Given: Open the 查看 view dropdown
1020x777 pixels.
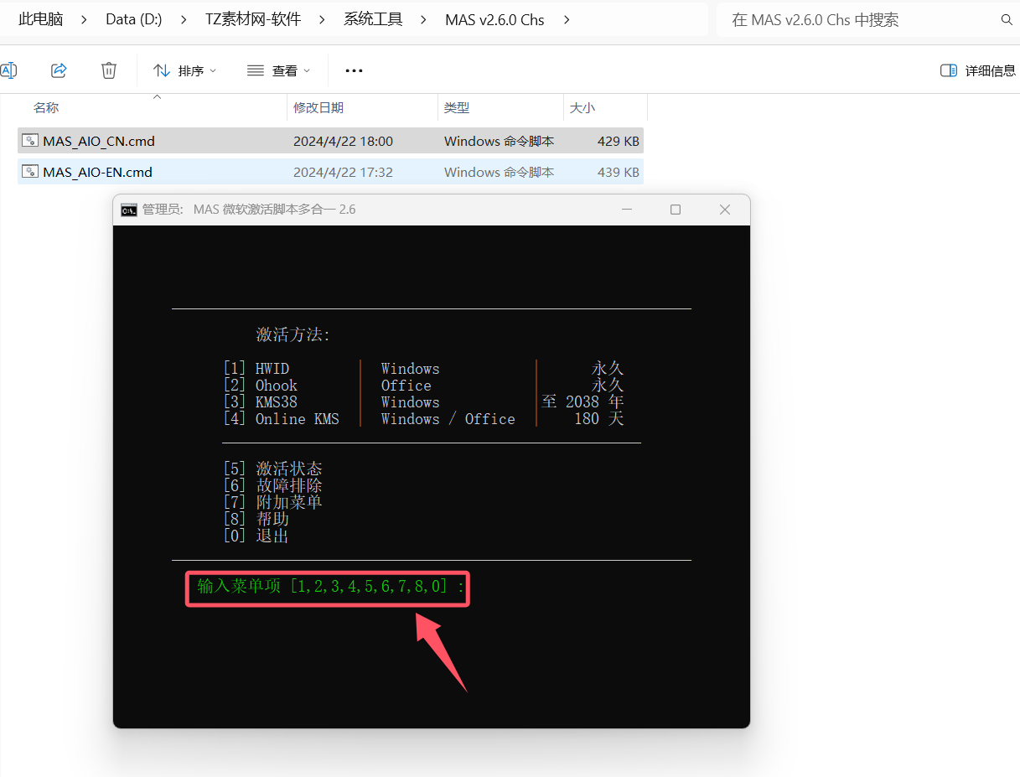Looking at the screenshot, I should click(x=279, y=71).
